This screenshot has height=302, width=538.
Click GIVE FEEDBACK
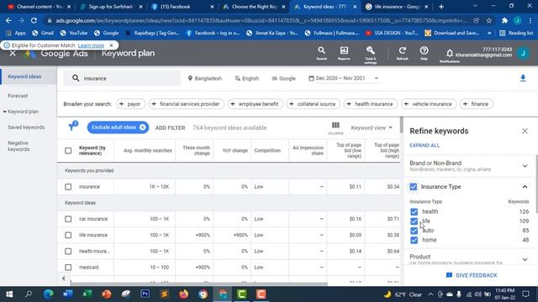(x=472, y=275)
